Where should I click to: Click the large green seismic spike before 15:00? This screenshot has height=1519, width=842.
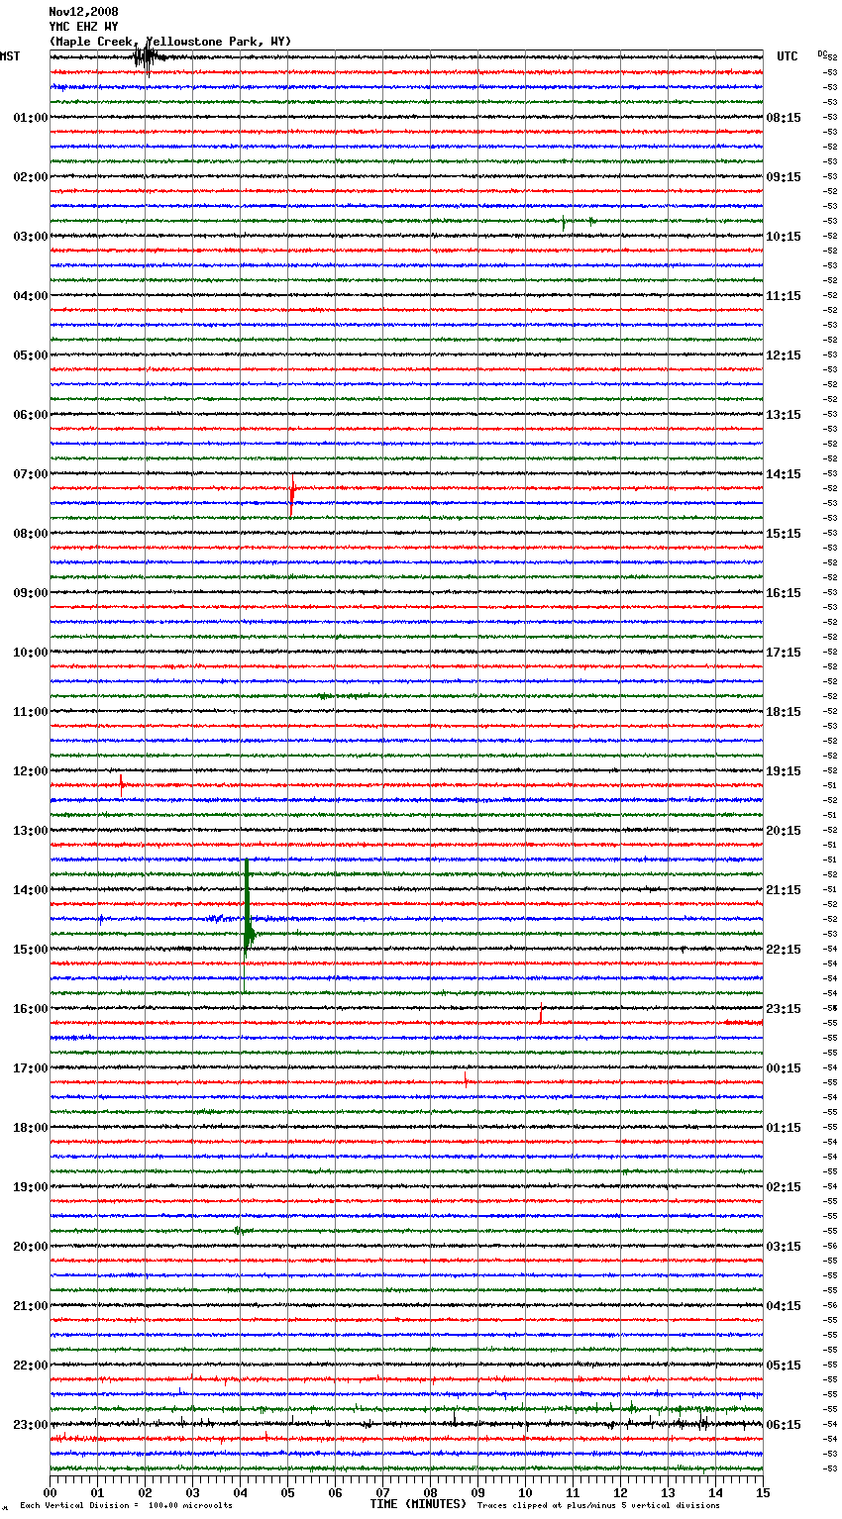[247, 926]
